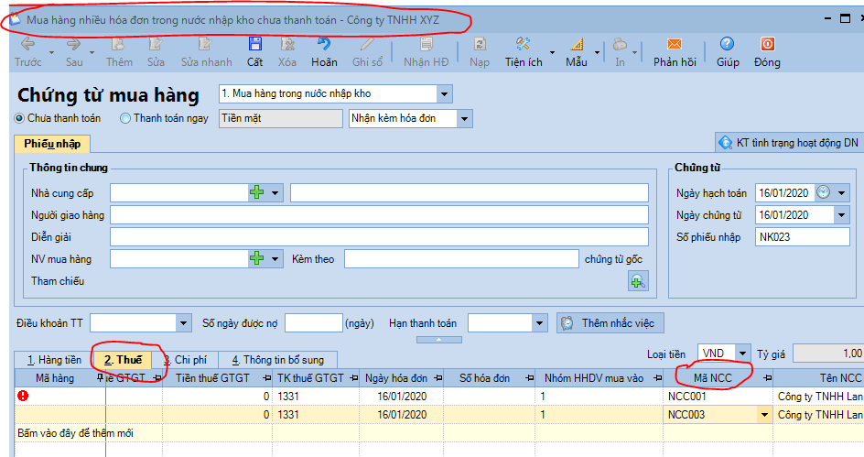Open clock icon in Ngày hạch toán
The height and width of the screenshot is (457, 864).
tap(823, 192)
